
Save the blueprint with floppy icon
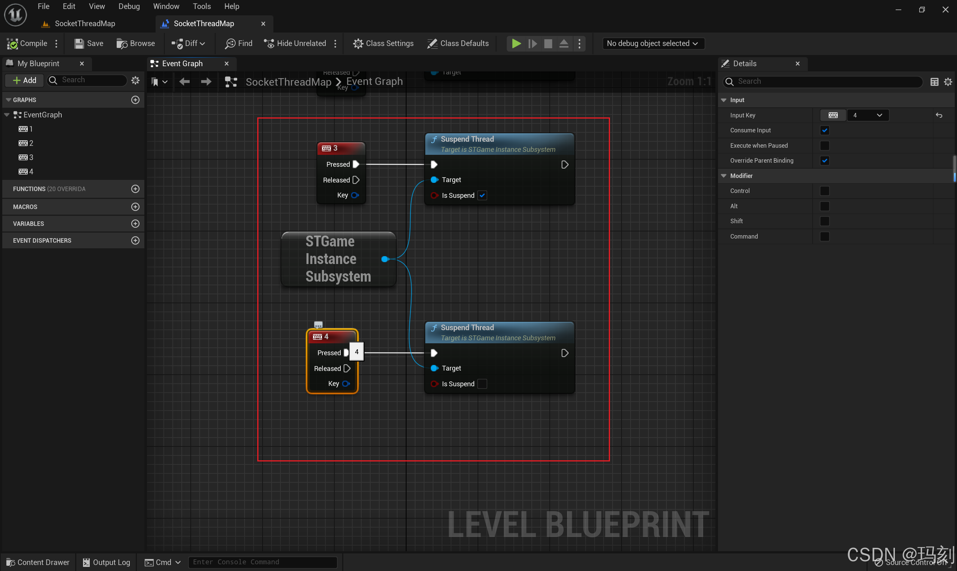coord(79,43)
